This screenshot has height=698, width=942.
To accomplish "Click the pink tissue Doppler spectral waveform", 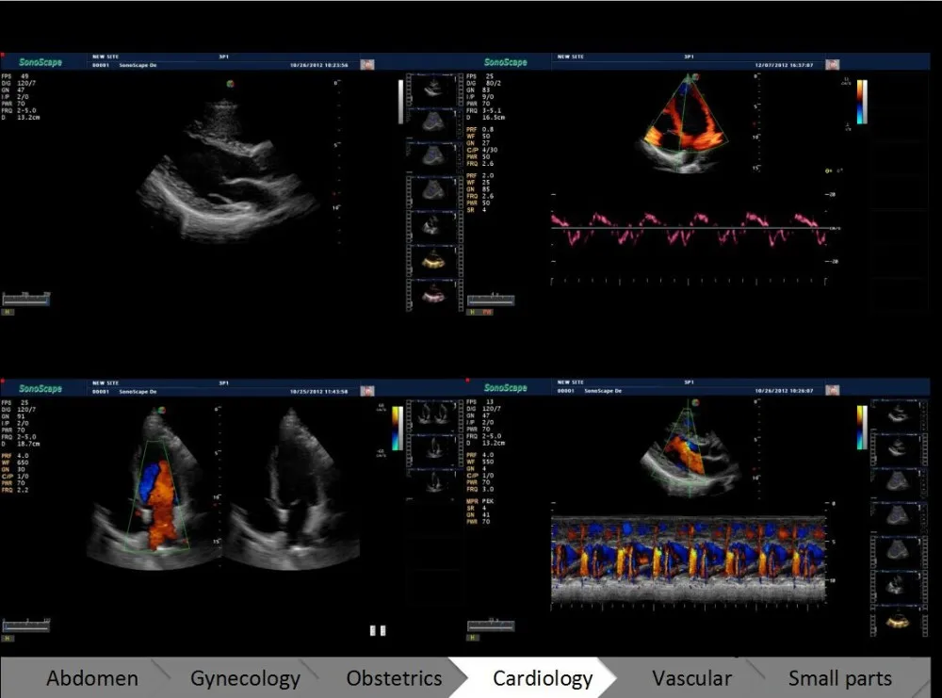I will click(689, 229).
